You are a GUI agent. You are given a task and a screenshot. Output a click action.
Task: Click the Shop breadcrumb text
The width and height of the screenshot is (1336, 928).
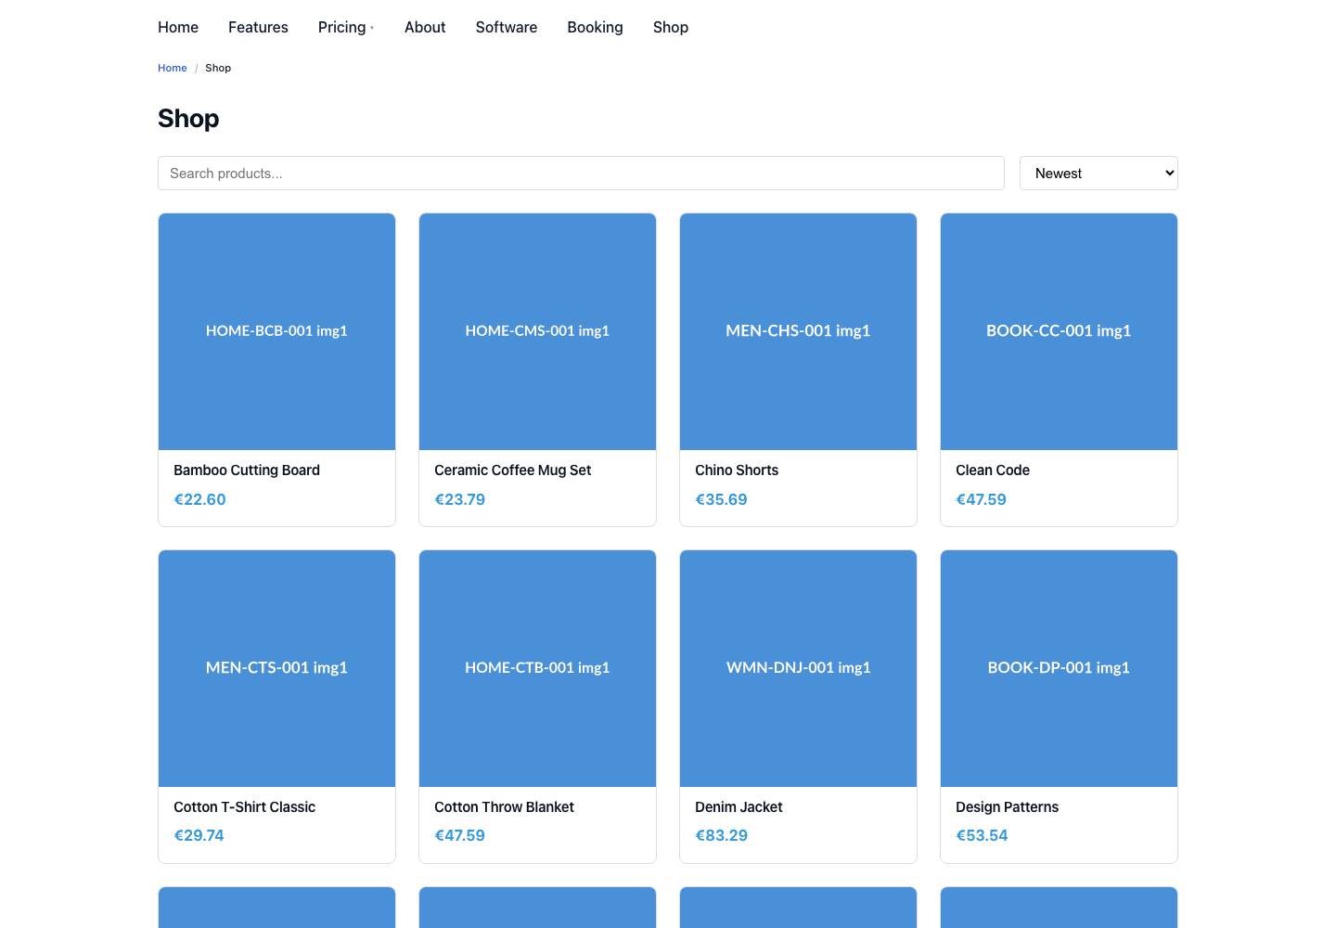[218, 68]
